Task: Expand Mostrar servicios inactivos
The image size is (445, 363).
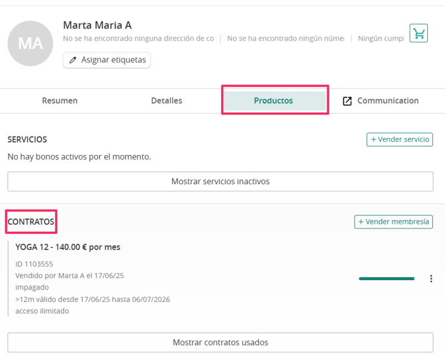Action: (221, 181)
